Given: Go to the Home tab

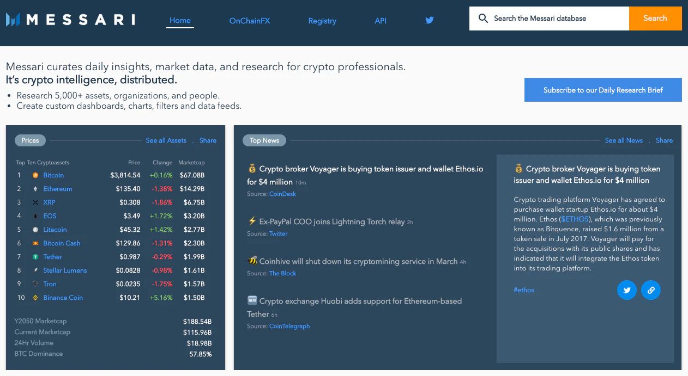Looking at the screenshot, I should click(180, 20).
